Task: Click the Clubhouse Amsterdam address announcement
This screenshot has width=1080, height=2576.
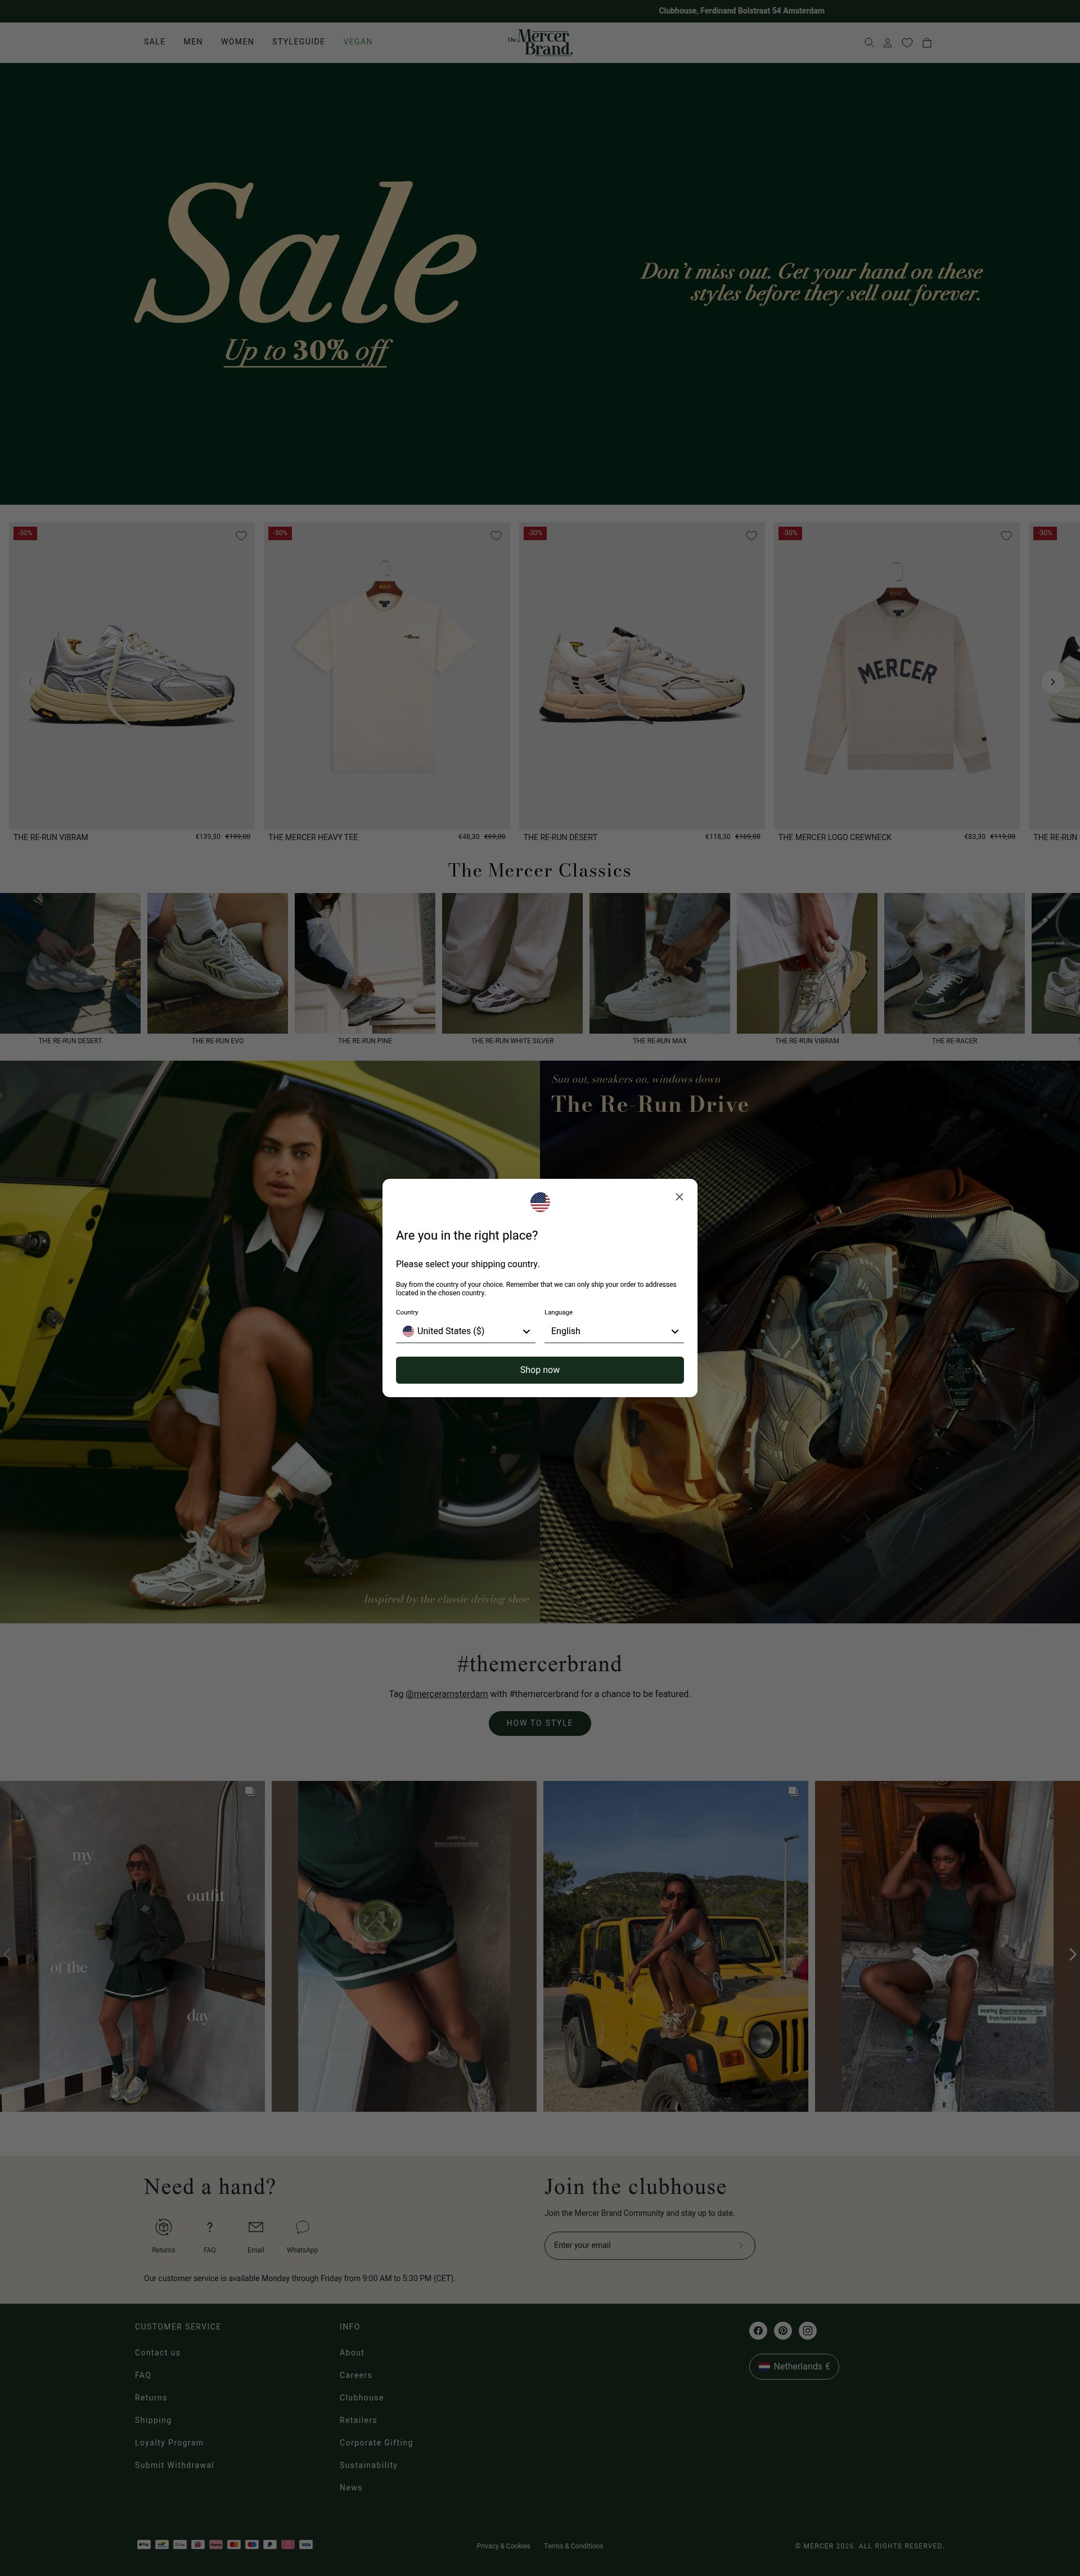Action: 742,11
